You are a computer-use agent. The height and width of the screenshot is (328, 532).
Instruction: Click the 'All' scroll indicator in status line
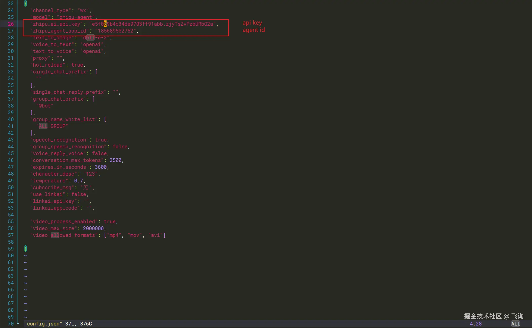515,324
